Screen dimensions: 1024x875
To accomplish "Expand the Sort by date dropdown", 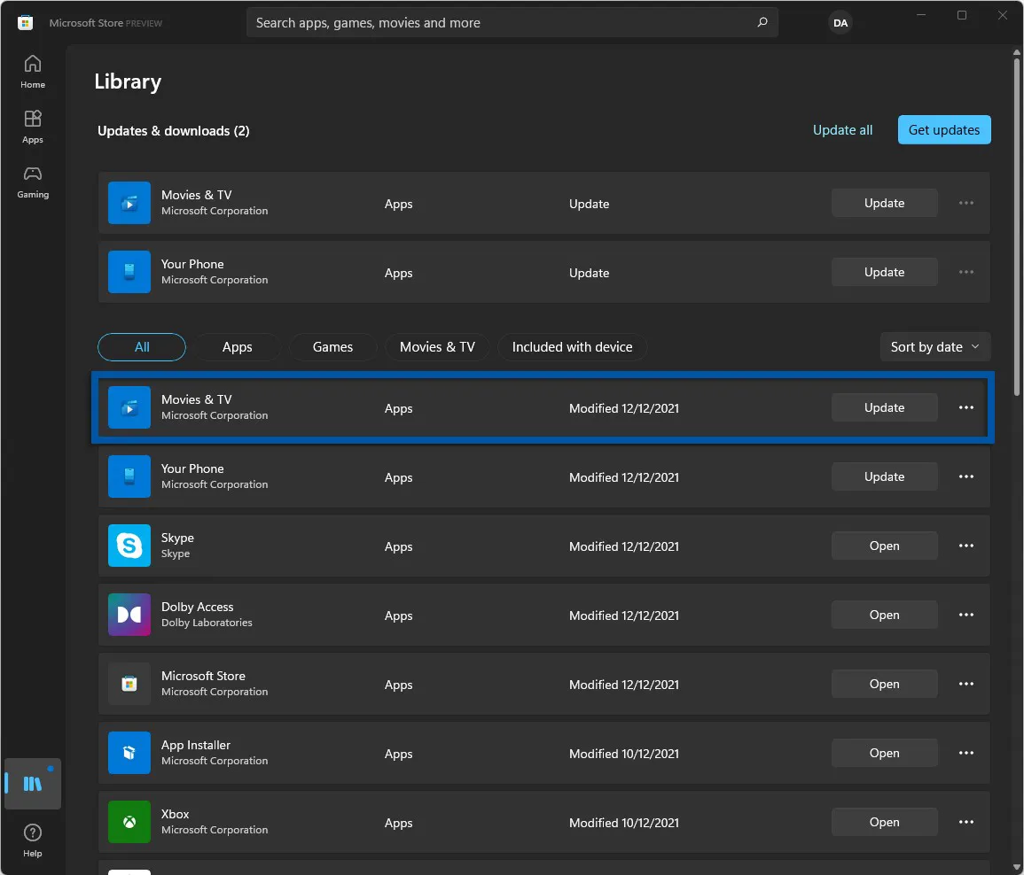I will tap(934, 347).
